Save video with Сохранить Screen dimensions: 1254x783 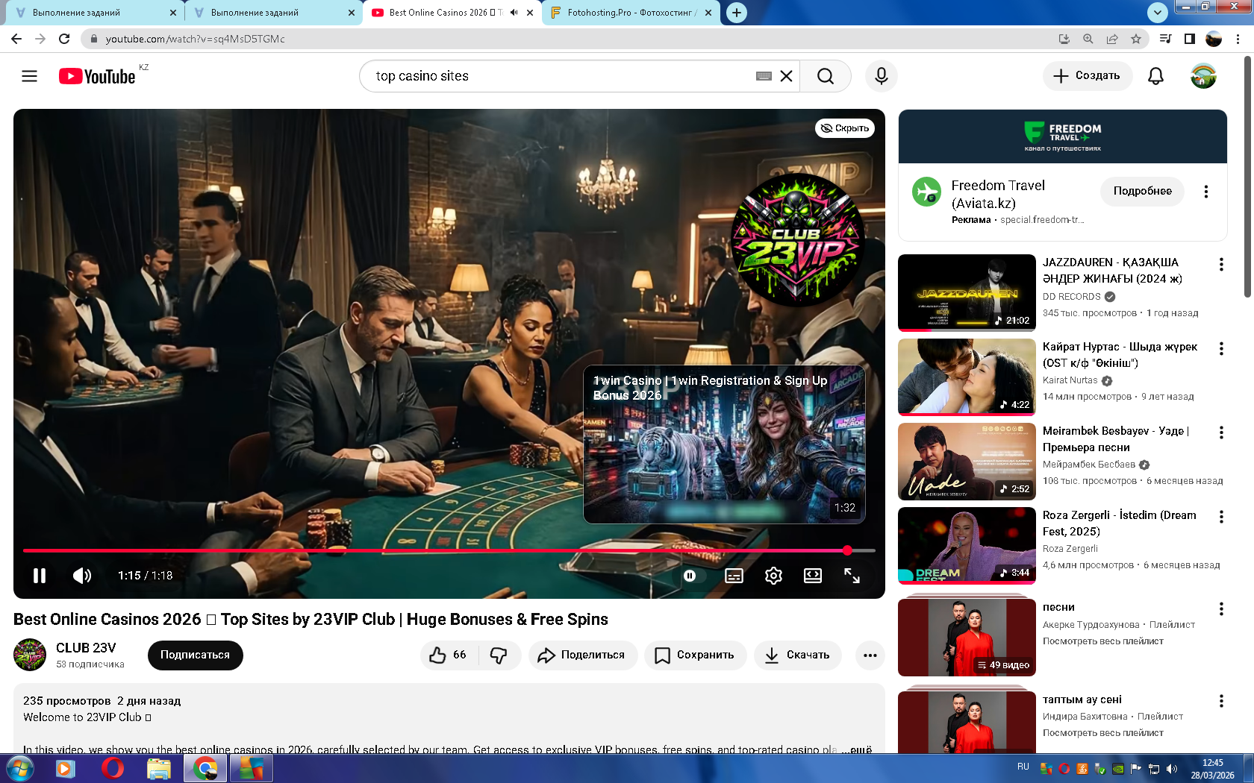695,655
